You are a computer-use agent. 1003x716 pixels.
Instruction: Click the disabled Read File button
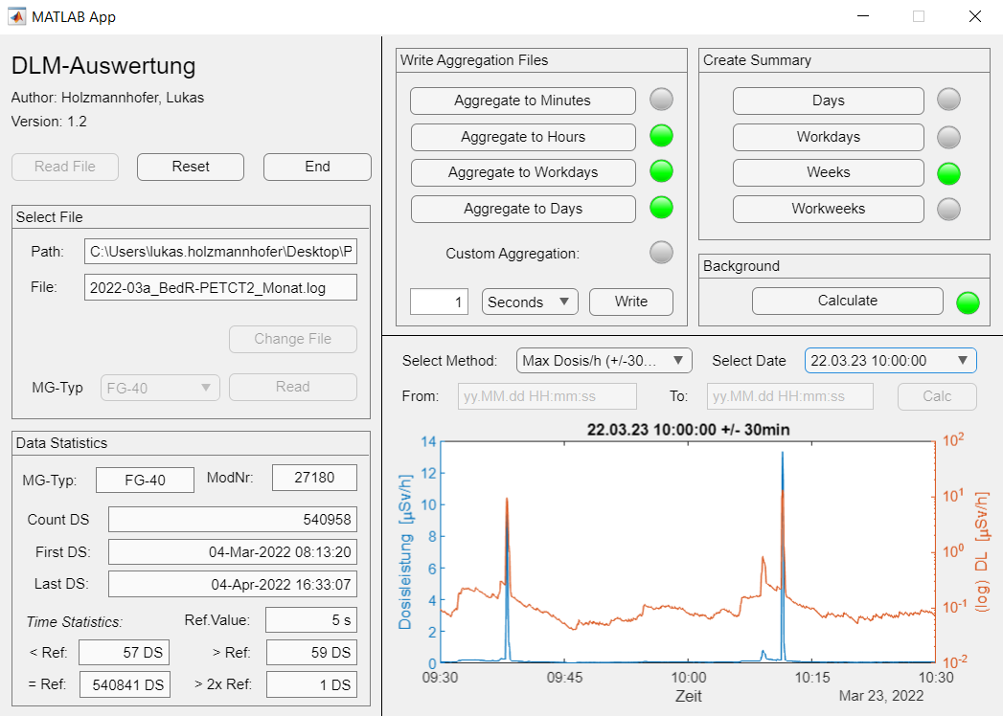pos(64,167)
